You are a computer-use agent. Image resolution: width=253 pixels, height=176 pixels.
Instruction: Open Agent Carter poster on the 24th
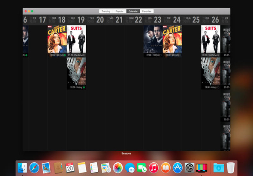pyautogui.click(x=172, y=39)
